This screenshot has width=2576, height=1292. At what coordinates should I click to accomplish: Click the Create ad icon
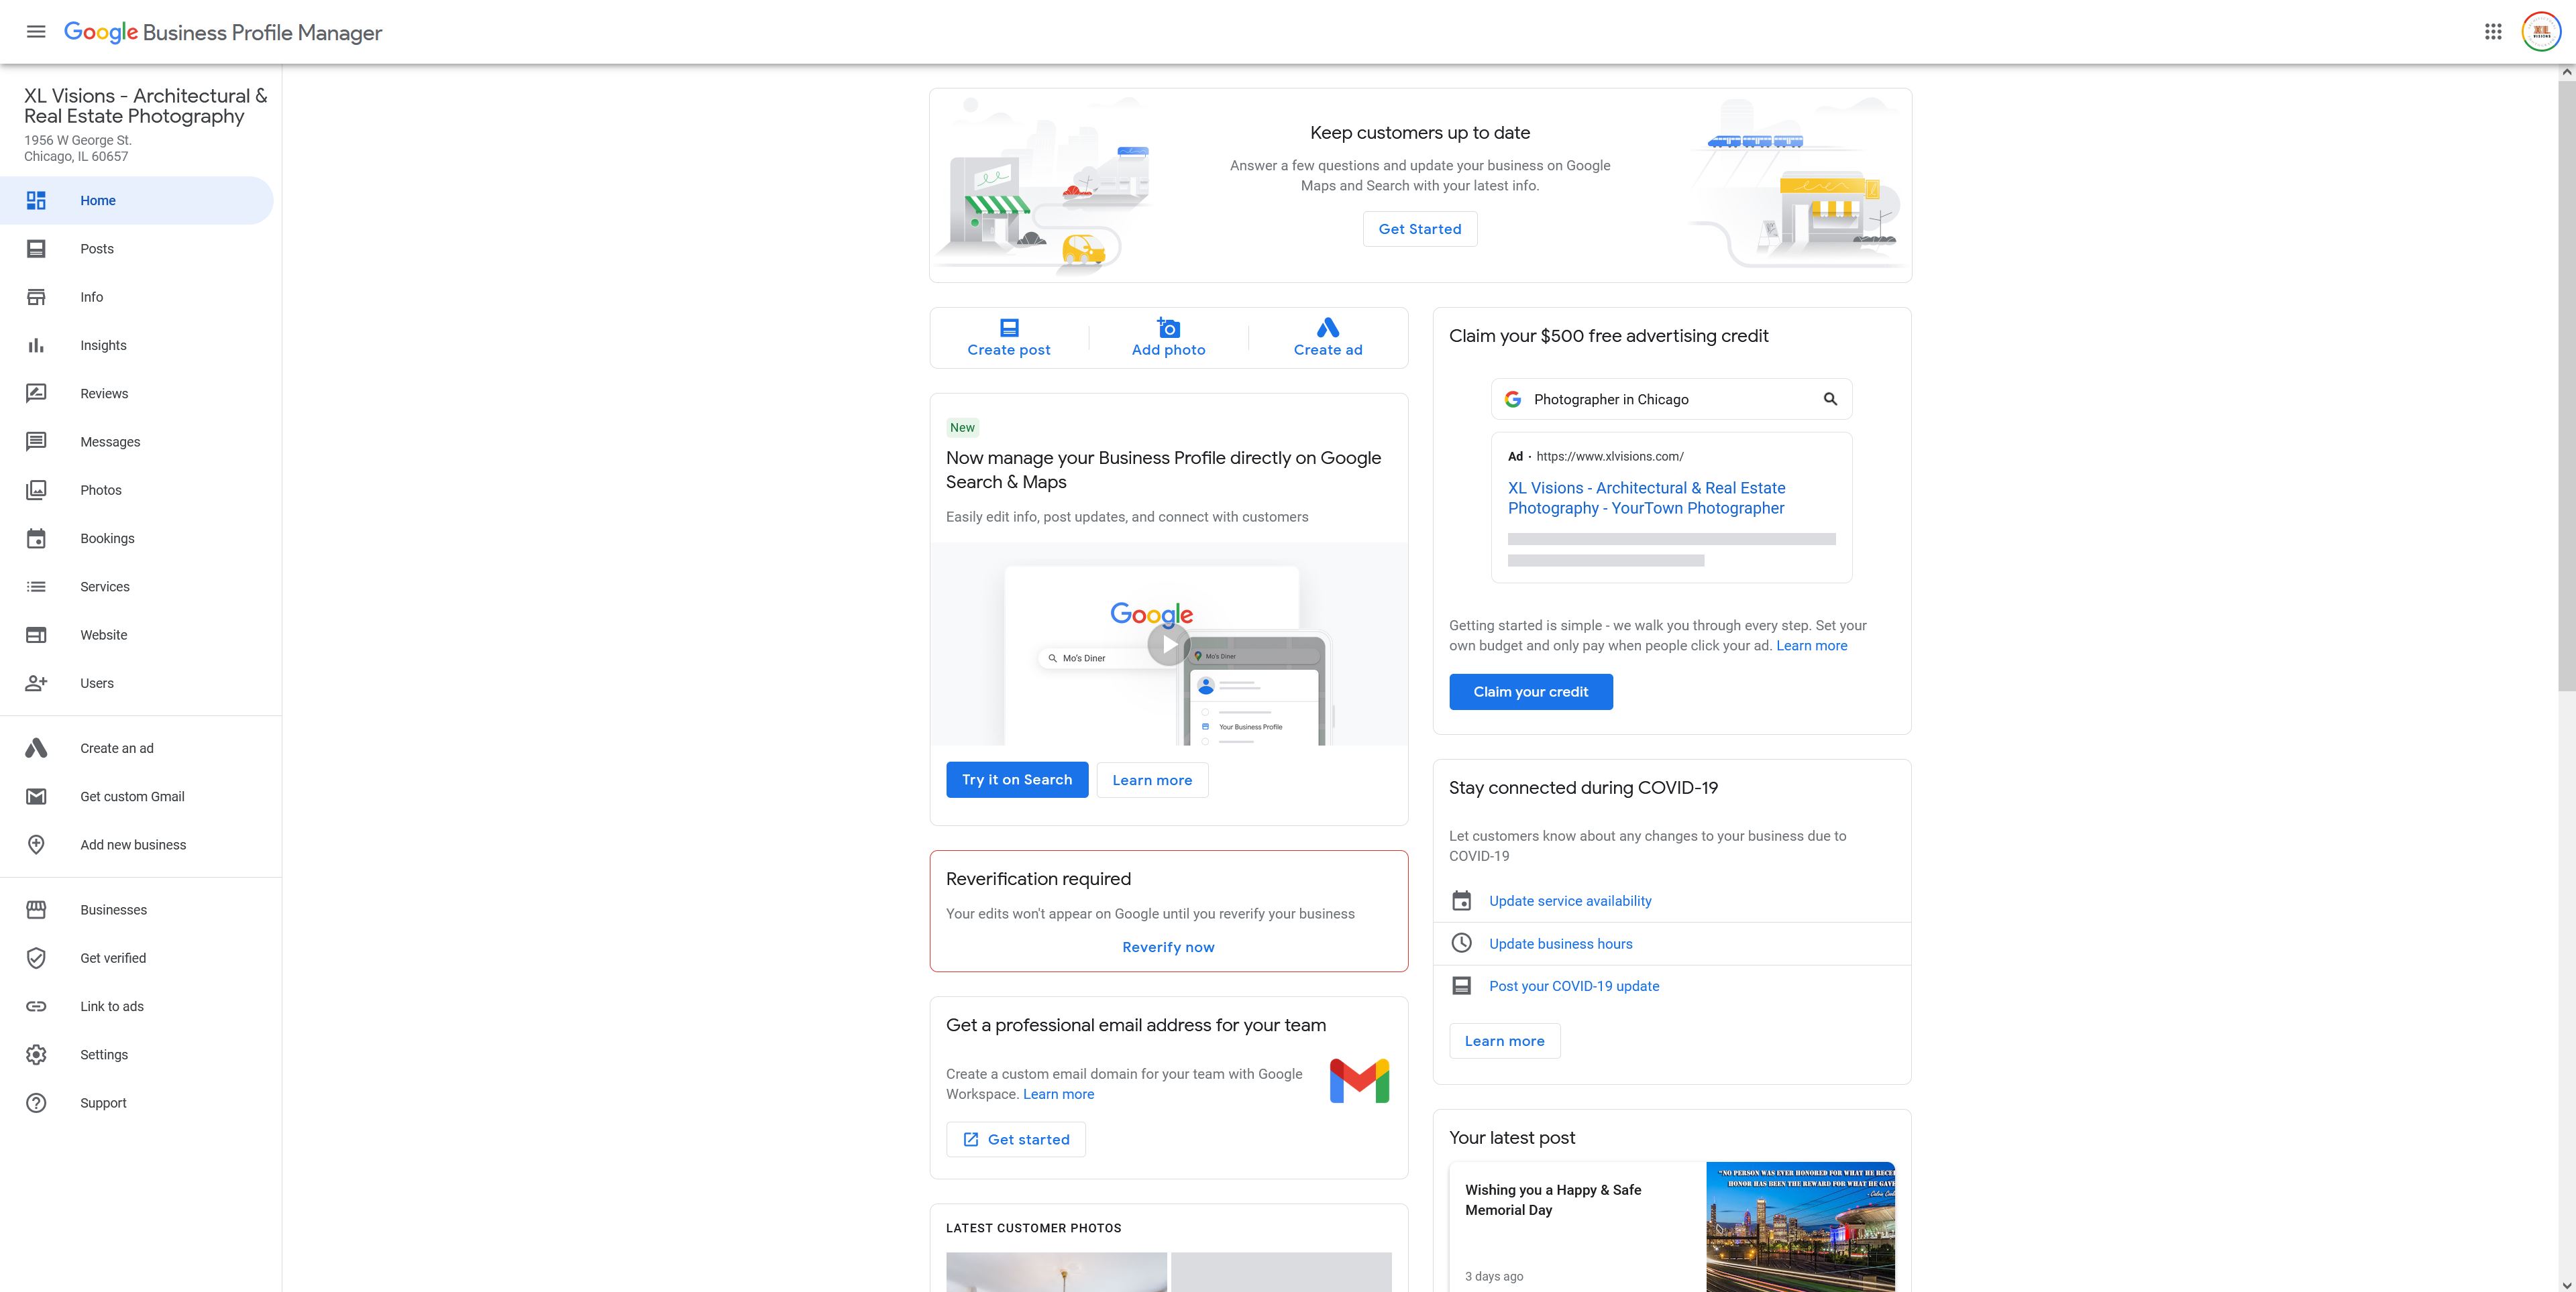click(x=1327, y=328)
